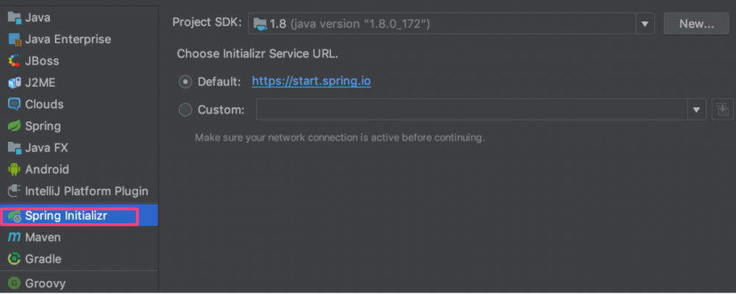Click the Spring leaf icon
This screenshot has height=294, width=736.
click(x=14, y=126)
